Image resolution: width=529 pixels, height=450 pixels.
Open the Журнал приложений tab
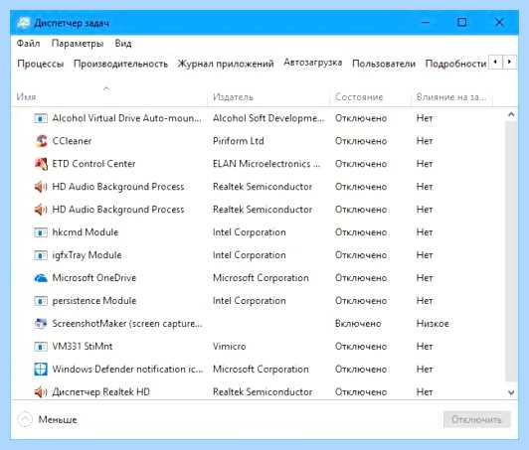coord(226,64)
